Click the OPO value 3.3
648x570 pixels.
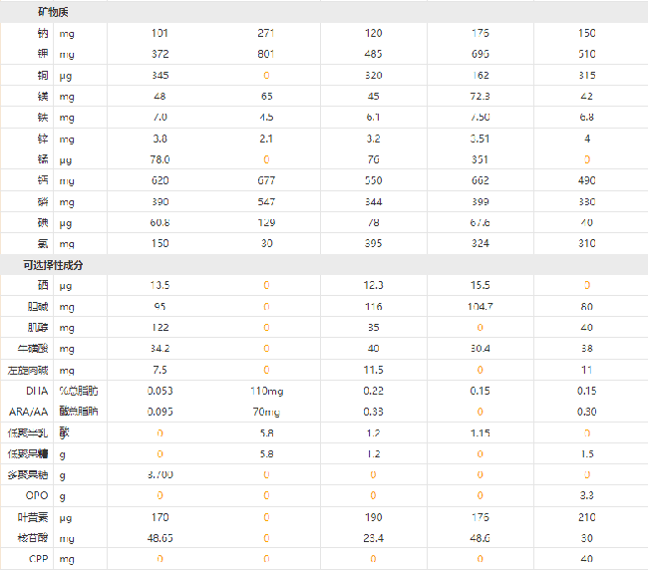(586, 495)
